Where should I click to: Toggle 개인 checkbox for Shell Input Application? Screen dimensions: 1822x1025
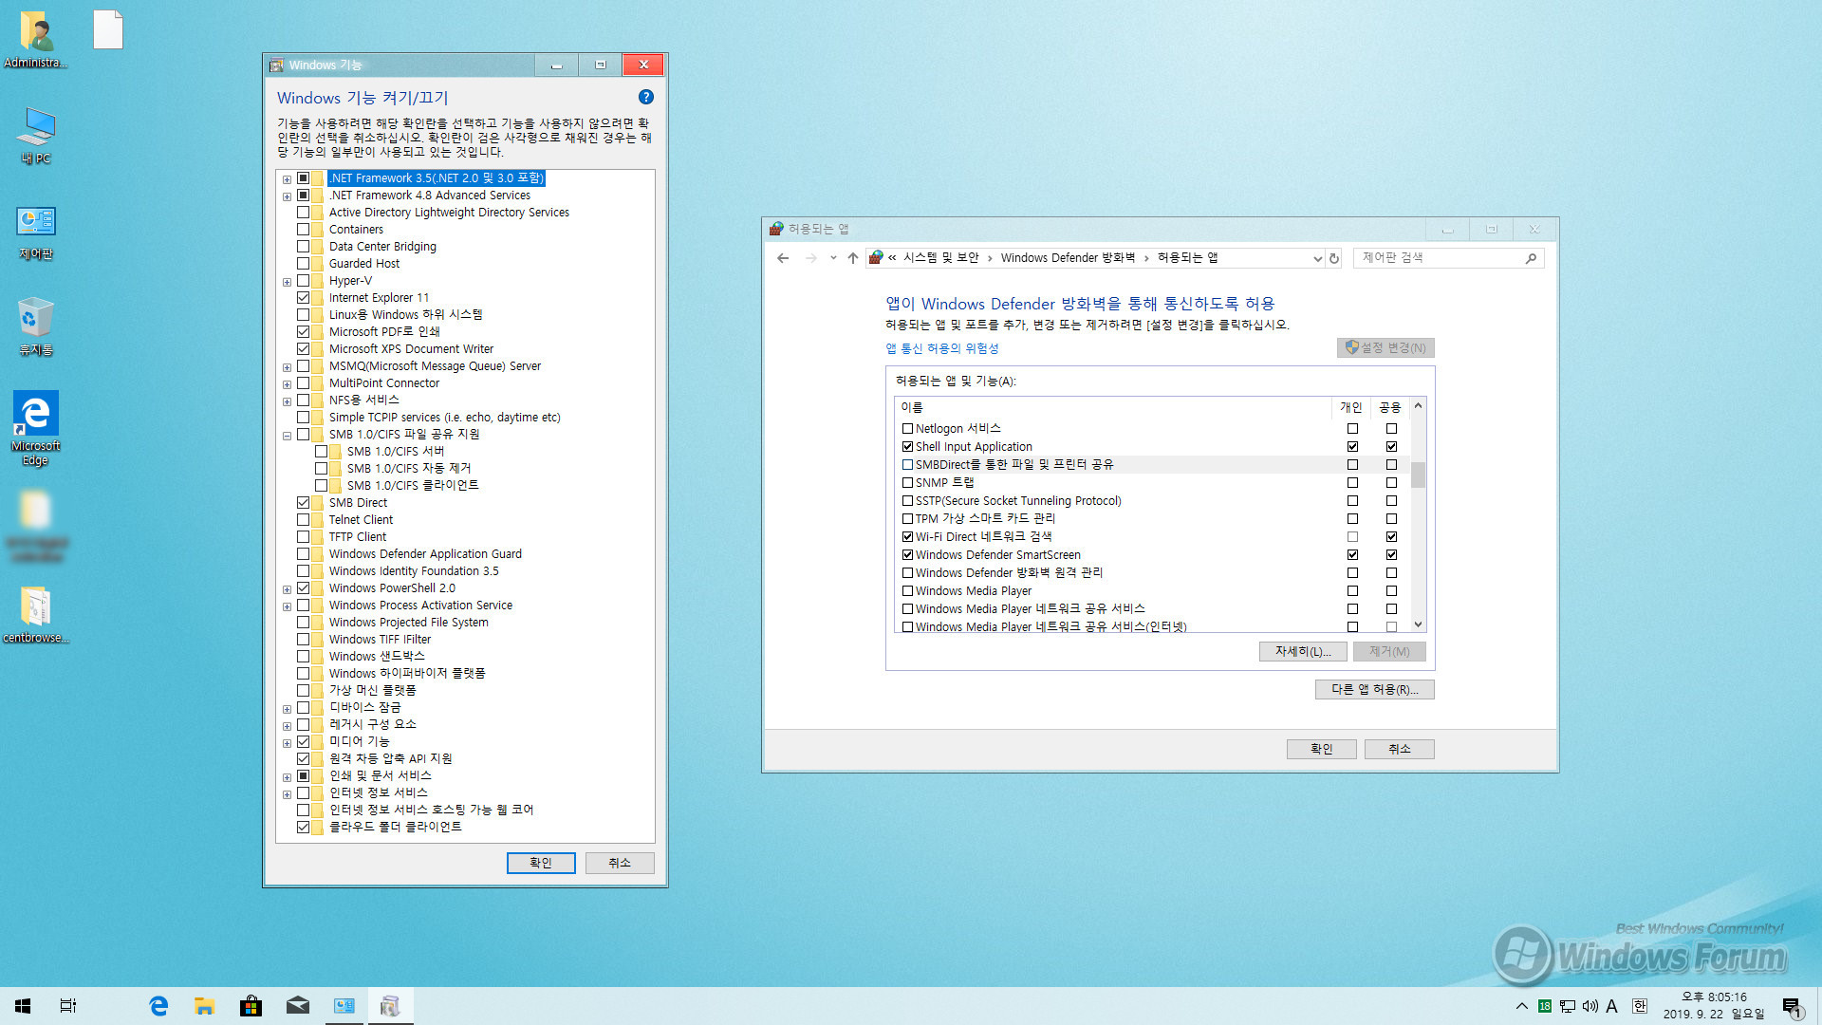[x=1353, y=447]
